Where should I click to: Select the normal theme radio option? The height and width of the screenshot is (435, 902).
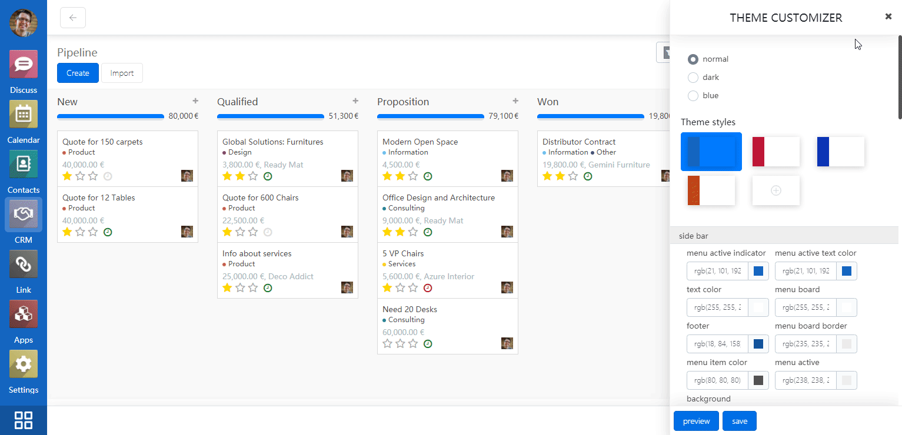pyautogui.click(x=693, y=59)
